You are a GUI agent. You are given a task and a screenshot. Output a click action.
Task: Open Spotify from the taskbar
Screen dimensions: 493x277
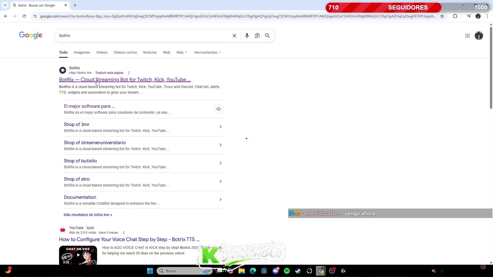pos(287,271)
